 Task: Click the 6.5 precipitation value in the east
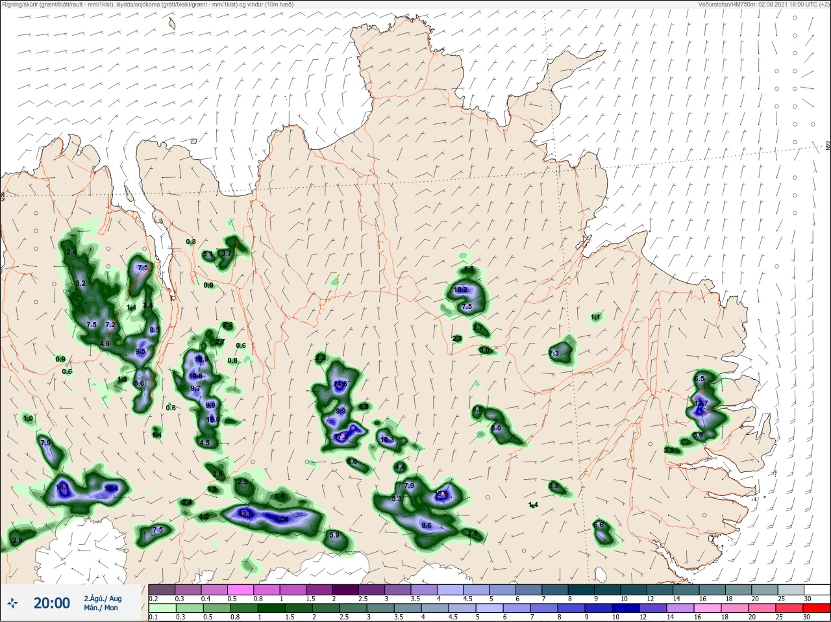[699, 379]
